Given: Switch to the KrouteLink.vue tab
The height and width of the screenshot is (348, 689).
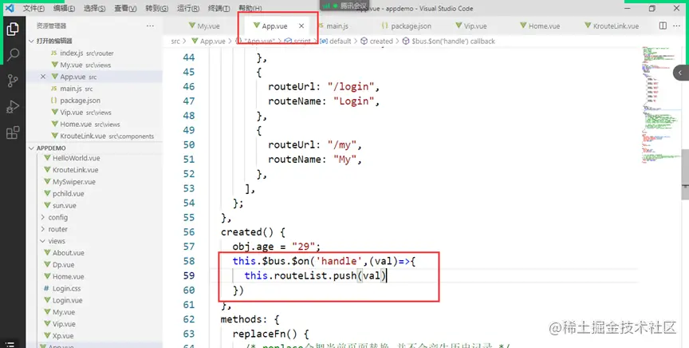Looking at the screenshot, I should point(612,26).
